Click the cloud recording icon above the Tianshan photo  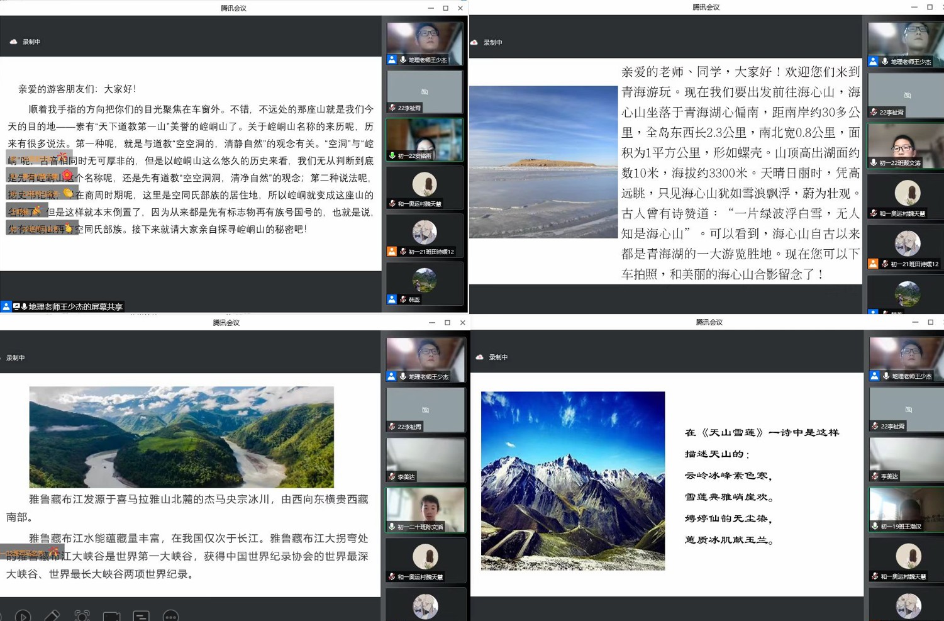click(480, 357)
